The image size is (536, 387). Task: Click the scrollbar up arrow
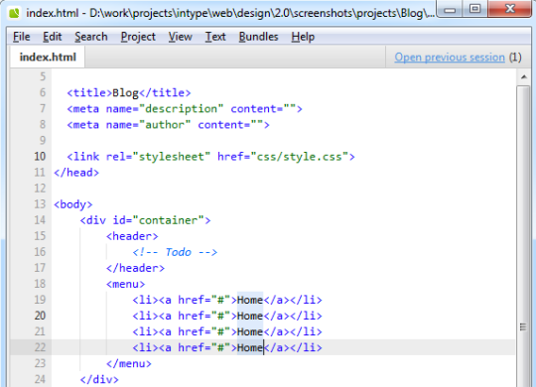[524, 77]
